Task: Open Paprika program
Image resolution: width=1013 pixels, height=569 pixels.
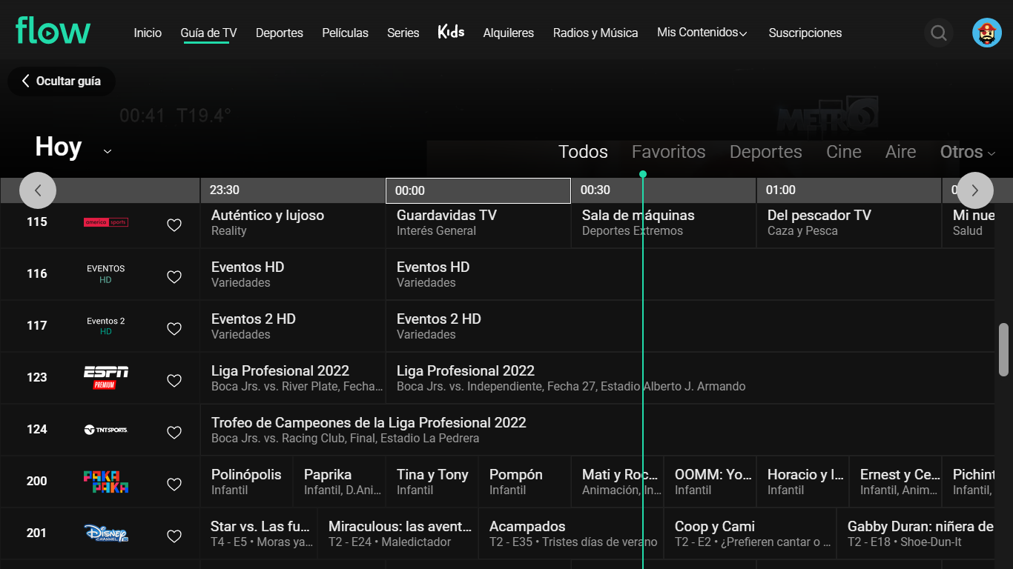Action: click(340, 482)
